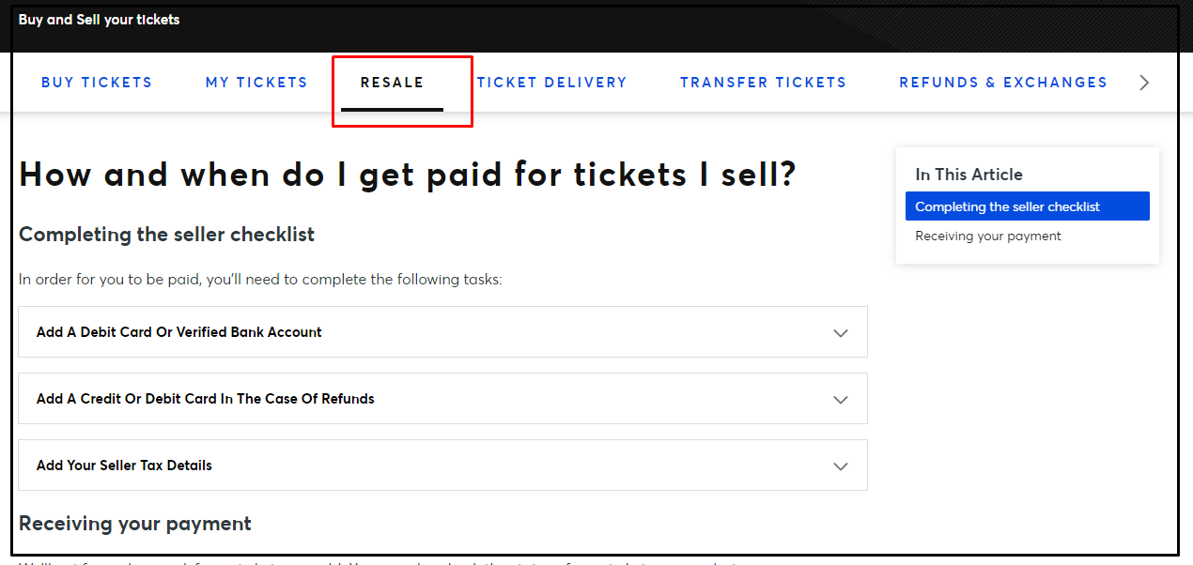Open the Transfer Tickets tab

pos(763,83)
